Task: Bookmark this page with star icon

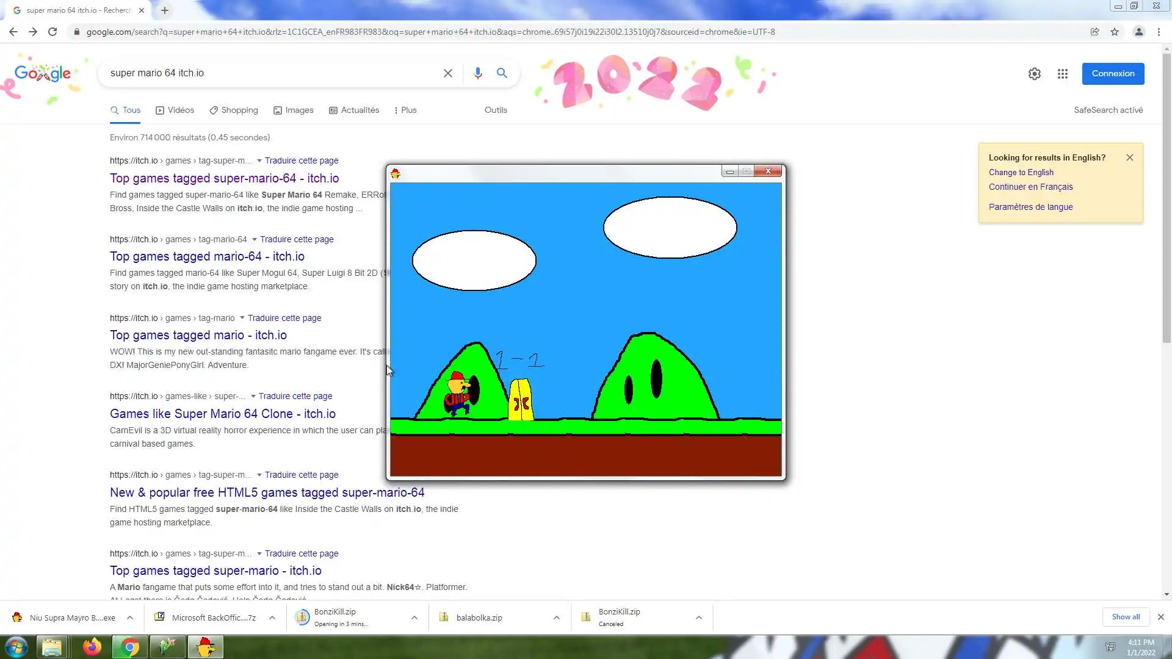Action: pos(1115,32)
